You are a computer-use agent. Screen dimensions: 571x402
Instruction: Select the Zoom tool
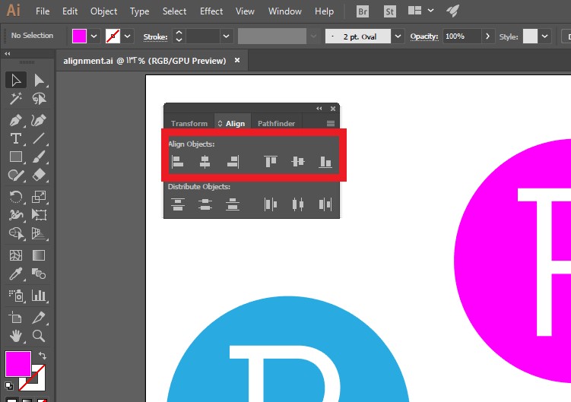[x=39, y=336]
